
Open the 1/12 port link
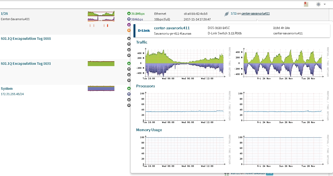[234, 13]
